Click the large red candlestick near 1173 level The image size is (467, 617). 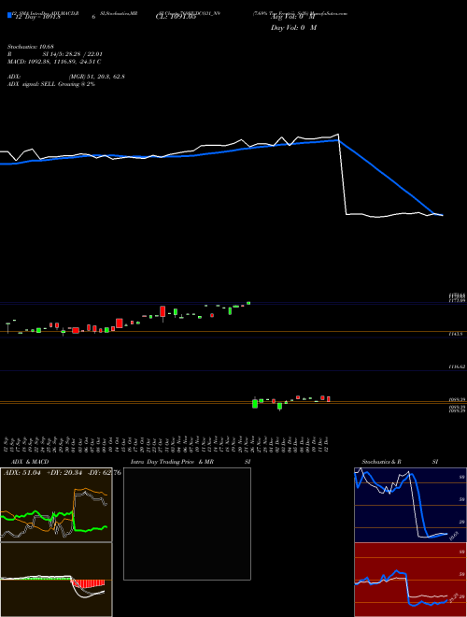[163, 311]
